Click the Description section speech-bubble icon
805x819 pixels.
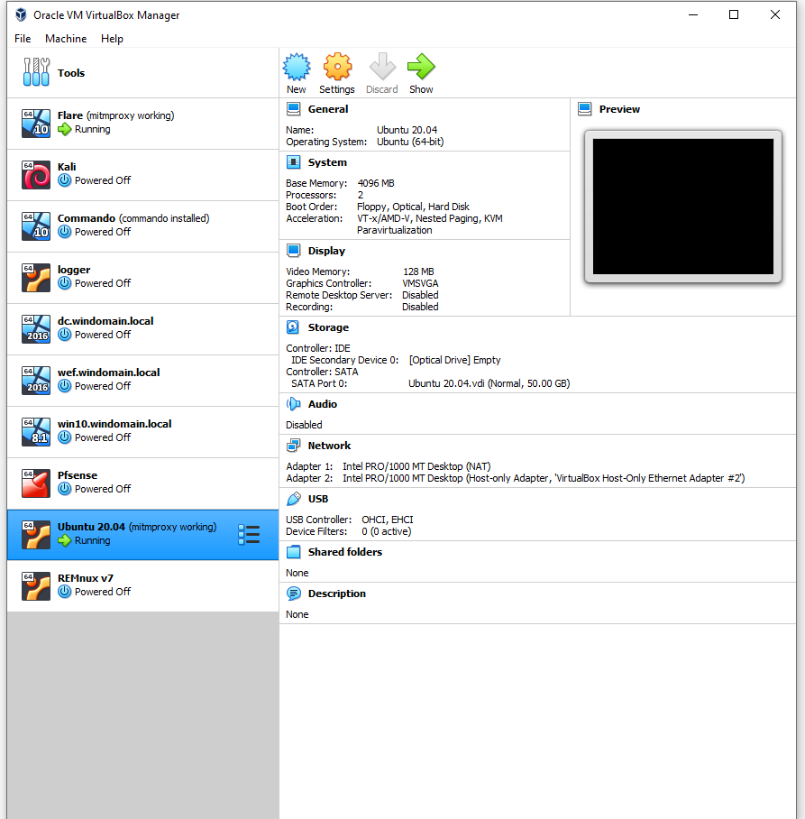pyautogui.click(x=293, y=594)
